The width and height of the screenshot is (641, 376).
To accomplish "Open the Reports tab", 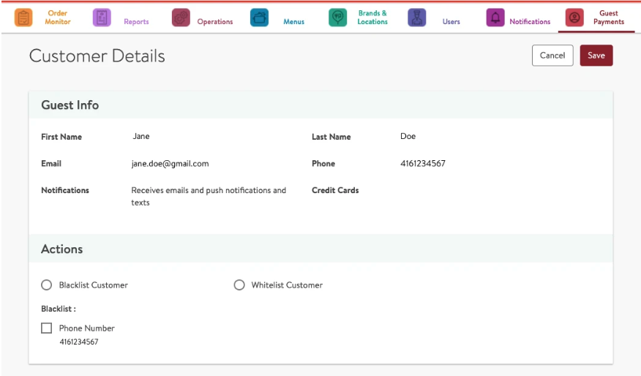I will 136,22.
